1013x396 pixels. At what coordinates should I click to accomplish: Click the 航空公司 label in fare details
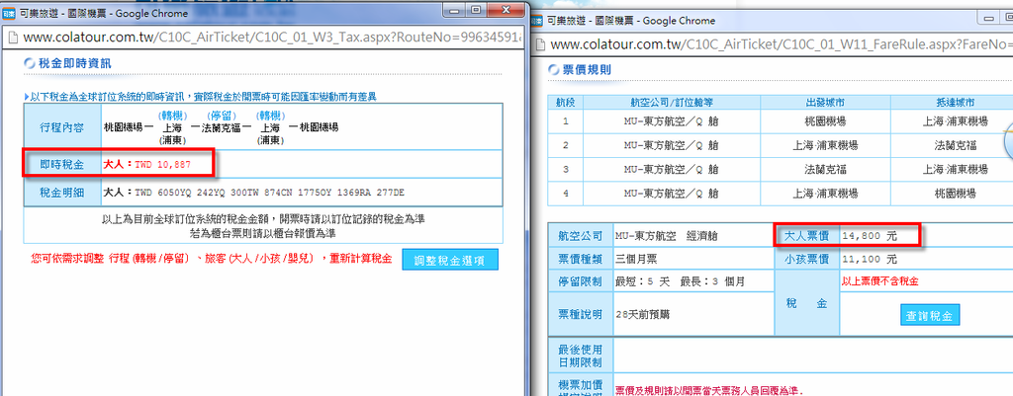(x=580, y=236)
